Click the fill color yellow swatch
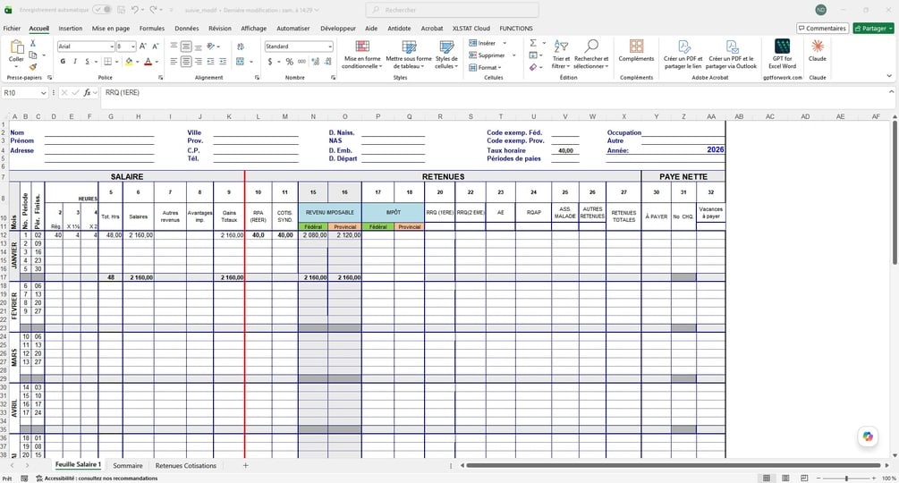The height and width of the screenshot is (483, 899). coord(129,62)
